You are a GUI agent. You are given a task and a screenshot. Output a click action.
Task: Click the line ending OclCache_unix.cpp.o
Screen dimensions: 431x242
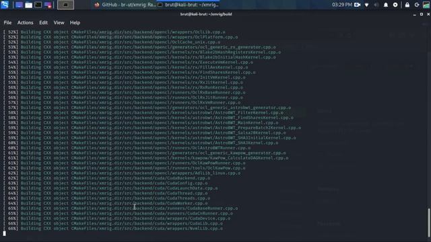[x=112, y=42]
